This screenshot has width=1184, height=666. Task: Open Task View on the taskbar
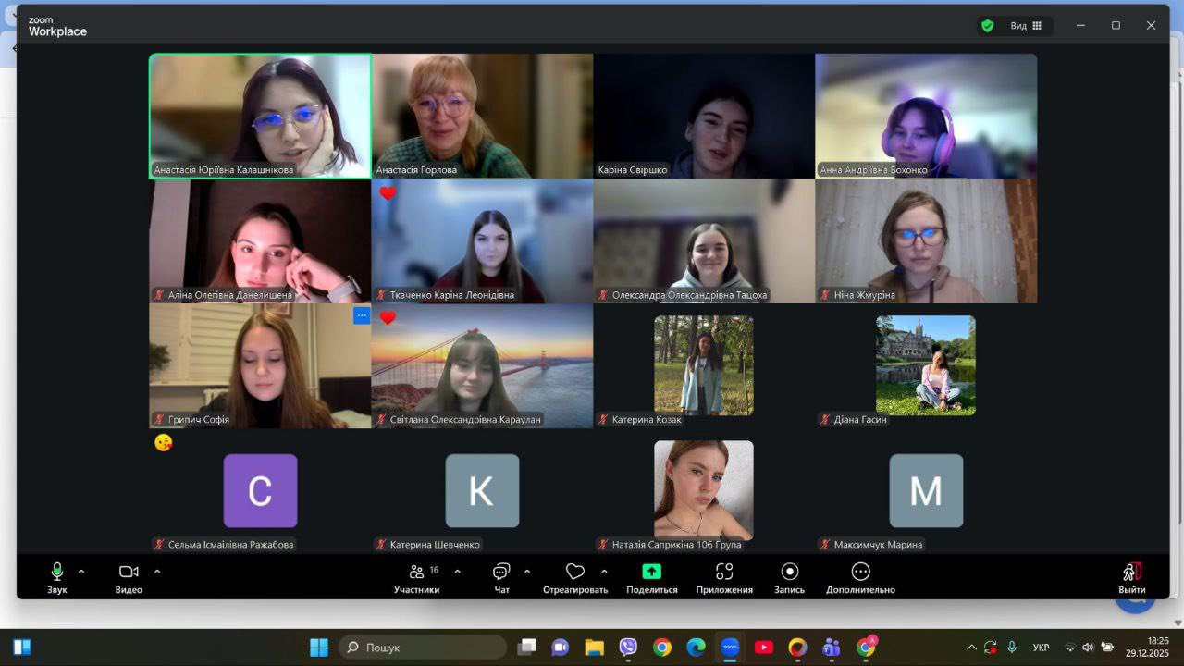pos(527,647)
